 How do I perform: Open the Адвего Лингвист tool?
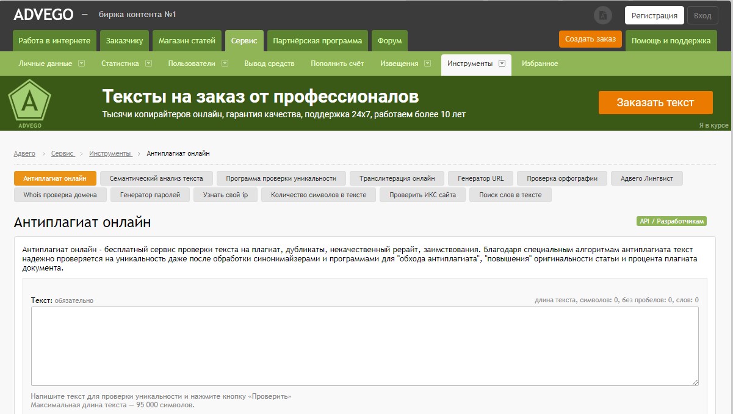647,178
